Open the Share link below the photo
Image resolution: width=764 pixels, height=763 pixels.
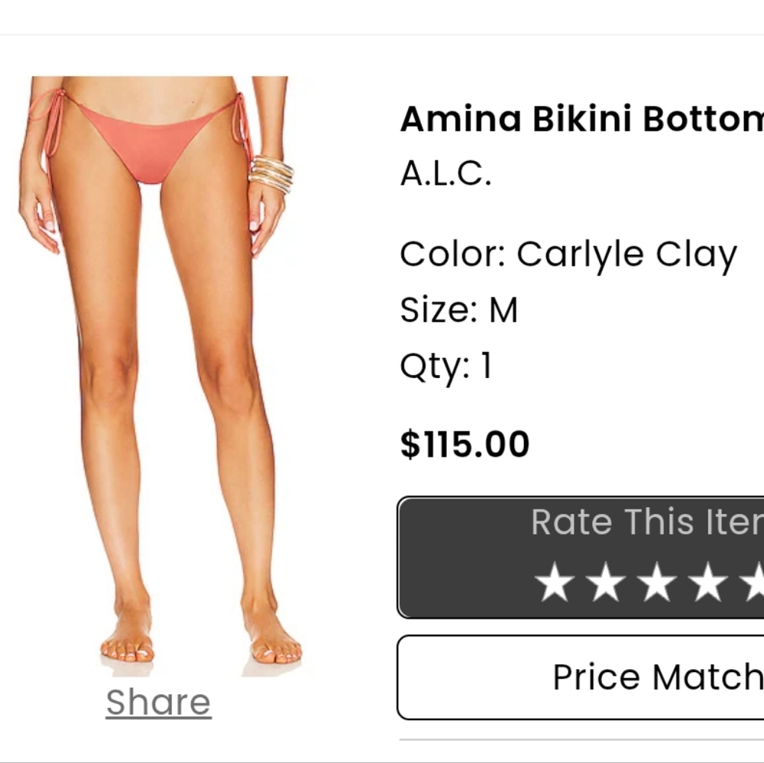[x=157, y=701]
